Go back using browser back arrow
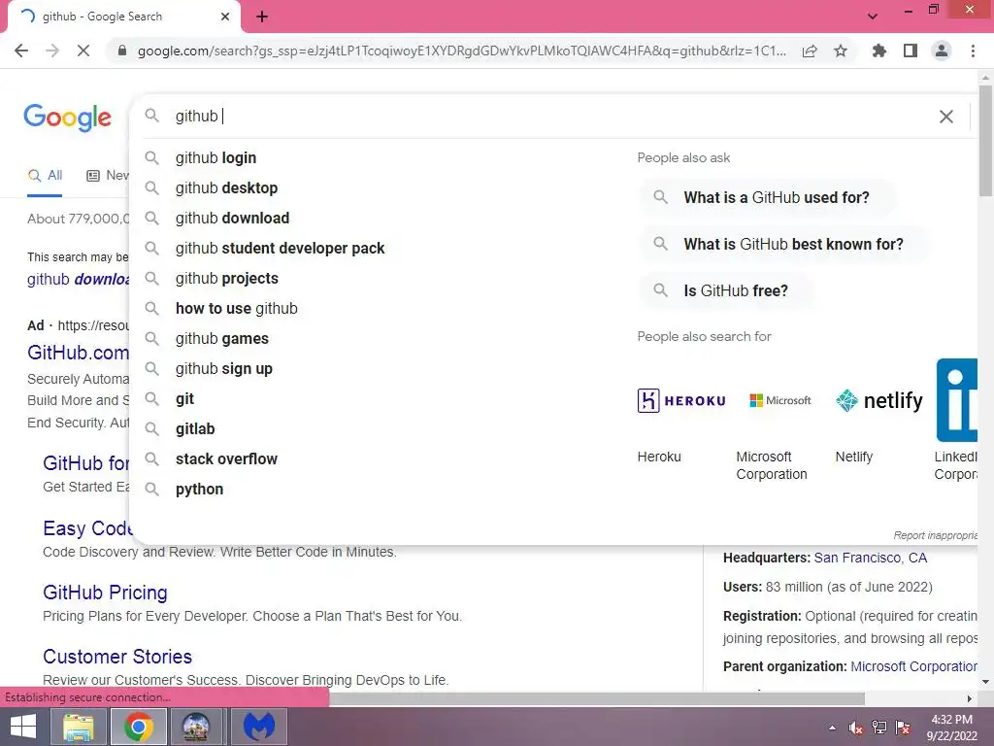The image size is (994, 746). click(21, 51)
